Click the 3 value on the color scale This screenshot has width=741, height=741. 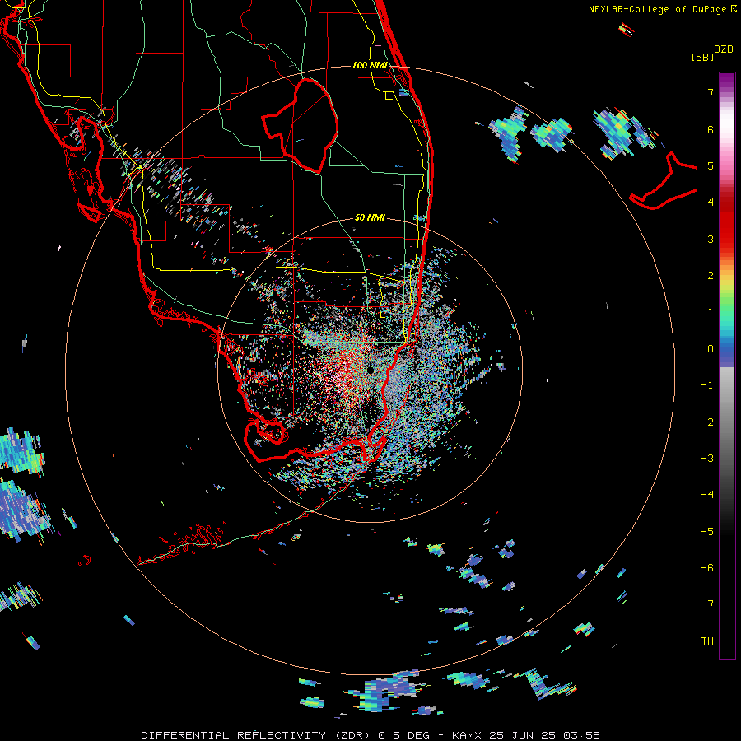[x=711, y=239]
